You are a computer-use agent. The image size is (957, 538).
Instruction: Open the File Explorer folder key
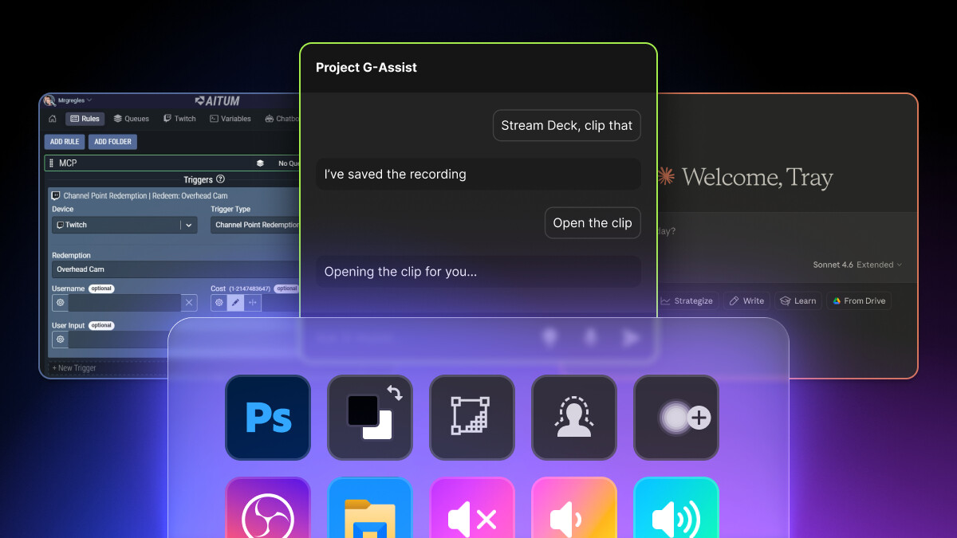coord(370,508)
